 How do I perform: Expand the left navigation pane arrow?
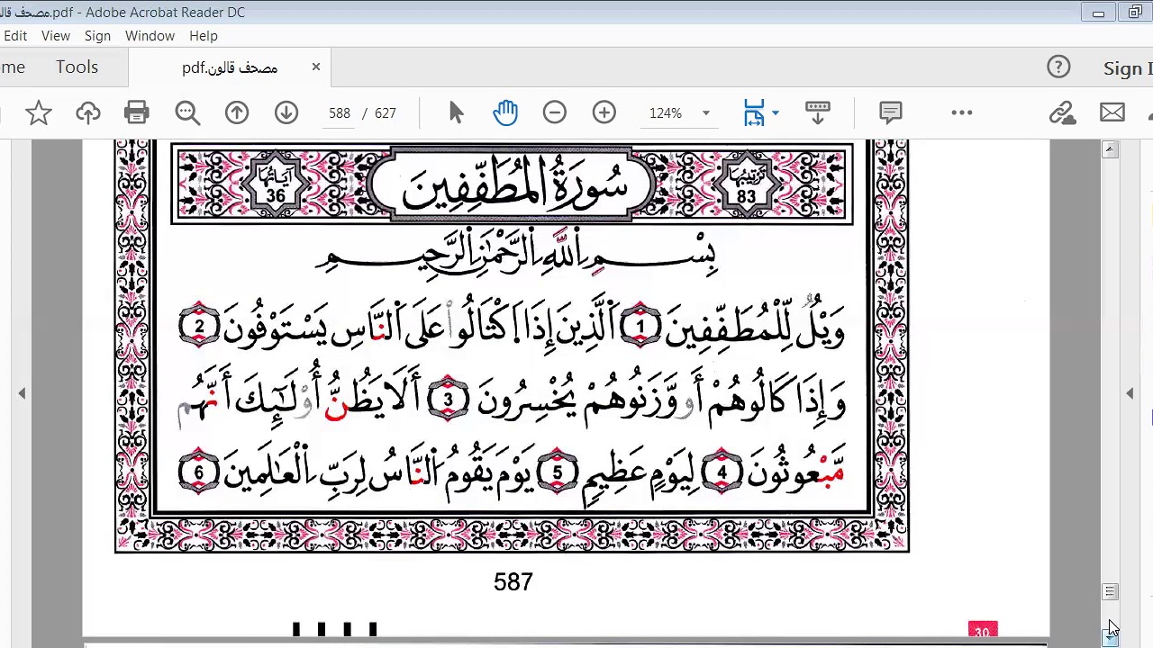[x=22, y=393]
